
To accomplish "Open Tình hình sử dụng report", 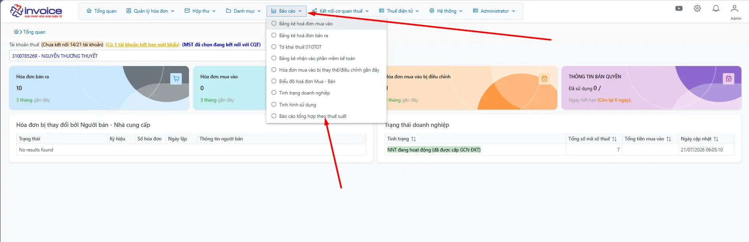I will point(326,105).
